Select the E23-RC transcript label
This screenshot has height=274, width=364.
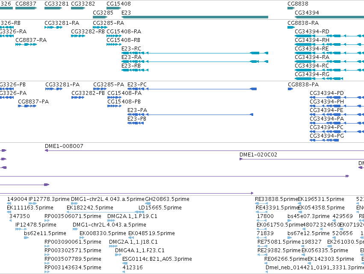[x=131, y=49]
